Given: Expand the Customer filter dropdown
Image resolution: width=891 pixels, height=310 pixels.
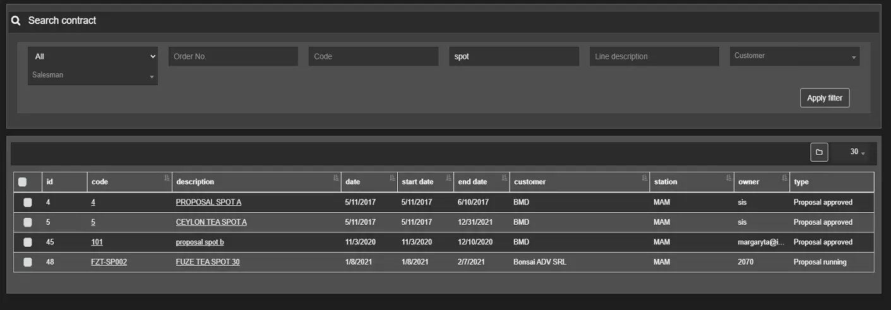Looking at the screenshot, I should (794, 56).
